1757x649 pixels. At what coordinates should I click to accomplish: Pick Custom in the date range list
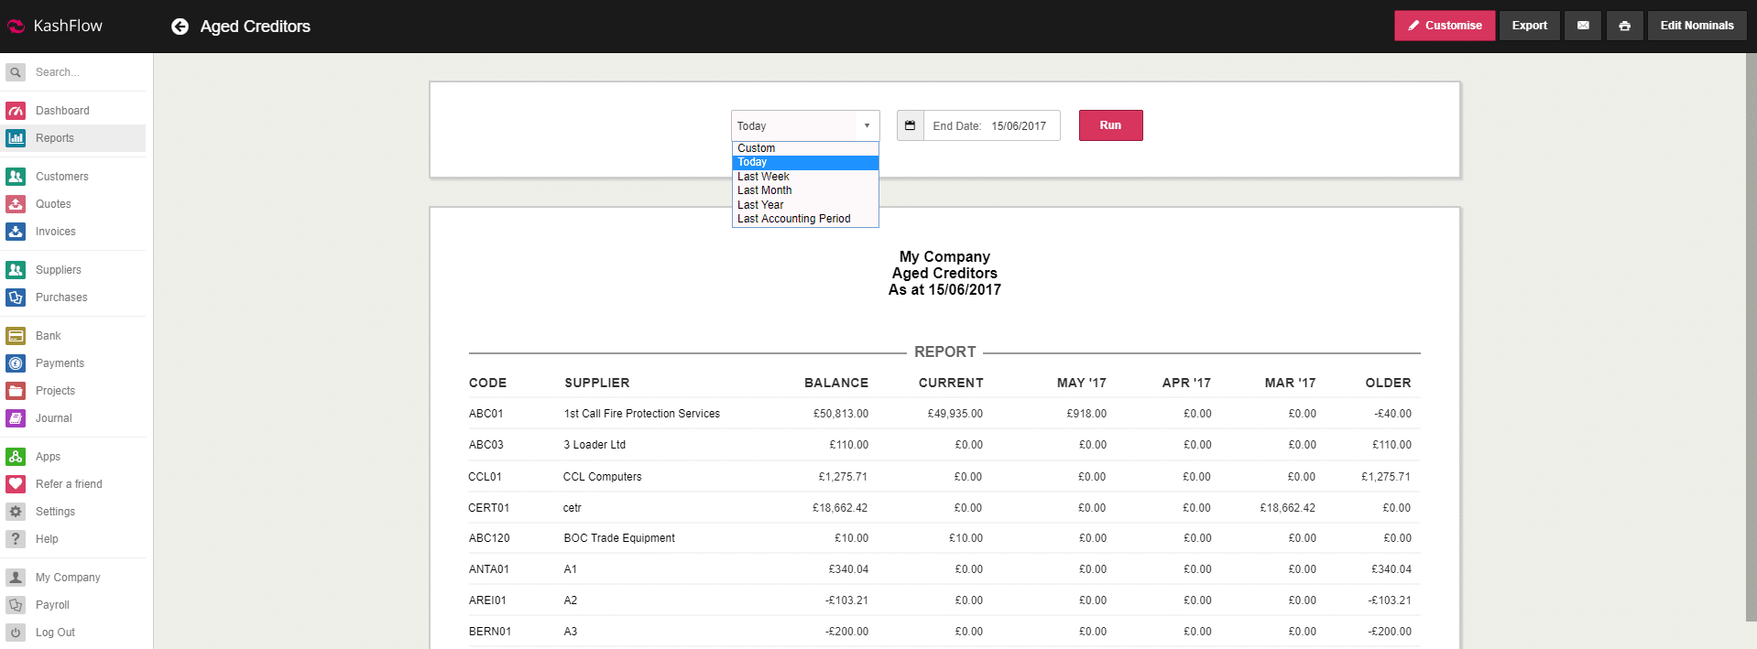click(x=756, y=148)
